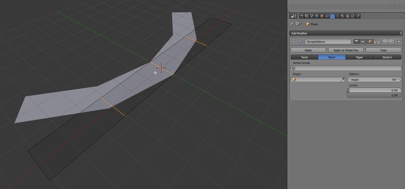Increase Angle with the right arrow
405x189 pixels.
(x=399, y=80)
